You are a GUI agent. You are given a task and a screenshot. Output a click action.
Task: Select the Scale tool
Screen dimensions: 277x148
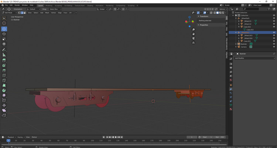(4, 39)
